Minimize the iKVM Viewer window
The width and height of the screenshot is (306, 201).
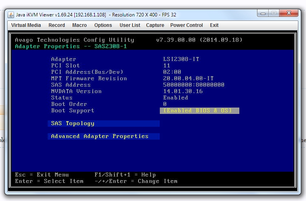coord(263,13)
